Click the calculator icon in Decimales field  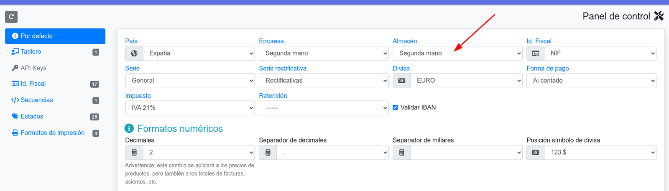point(134,153)
